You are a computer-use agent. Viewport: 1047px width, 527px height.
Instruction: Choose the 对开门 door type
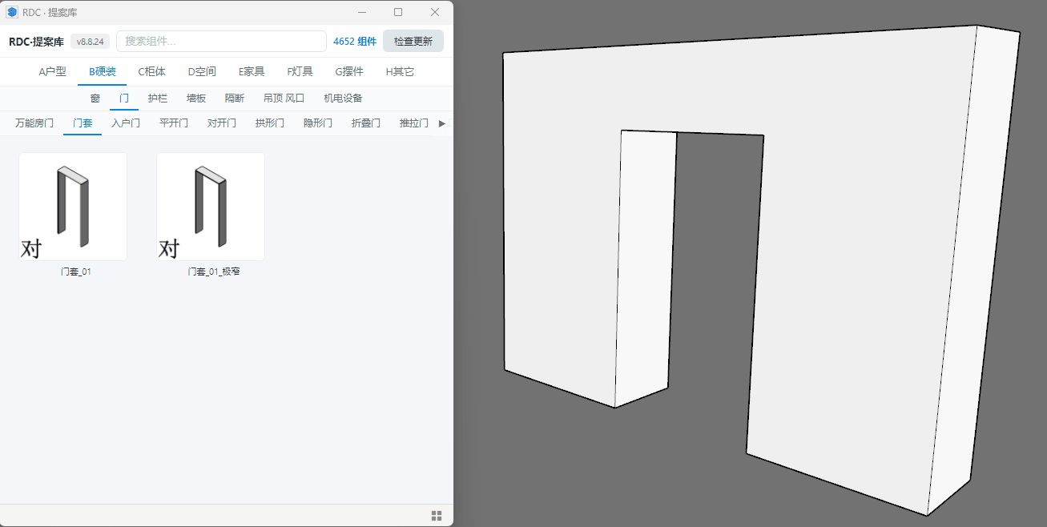click(222, 123)
